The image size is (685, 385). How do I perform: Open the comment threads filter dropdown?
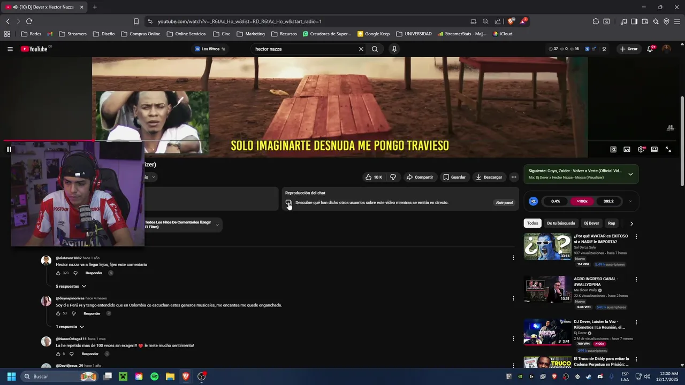tap(182, 225)
